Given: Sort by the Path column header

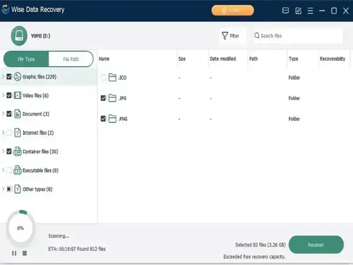Looking at the screenshot, I should pos(253,59).
